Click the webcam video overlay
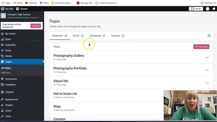The width and height of the screenshot is (217, 122). [190, 105]
